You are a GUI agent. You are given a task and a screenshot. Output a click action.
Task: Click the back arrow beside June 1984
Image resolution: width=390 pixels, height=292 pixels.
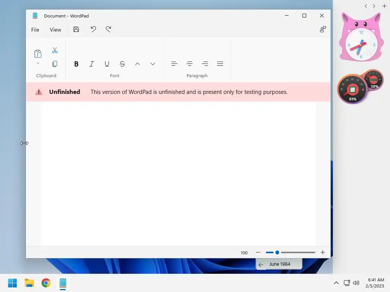point(261,265)
